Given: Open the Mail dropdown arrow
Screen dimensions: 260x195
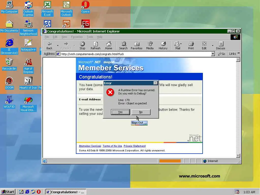Looking at the screenshot, I should pyautogui.click(x=181, y=44).
